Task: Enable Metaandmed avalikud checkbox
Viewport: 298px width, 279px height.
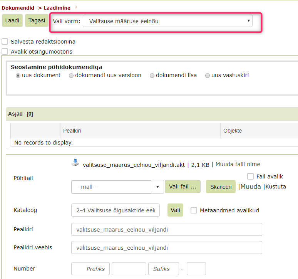Action: coord(194,210)
